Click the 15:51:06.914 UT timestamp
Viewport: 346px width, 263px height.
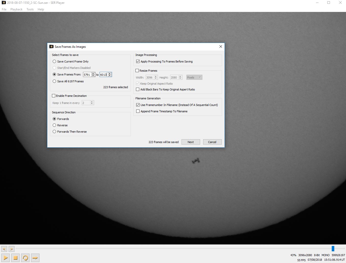[x=335, y=260]
